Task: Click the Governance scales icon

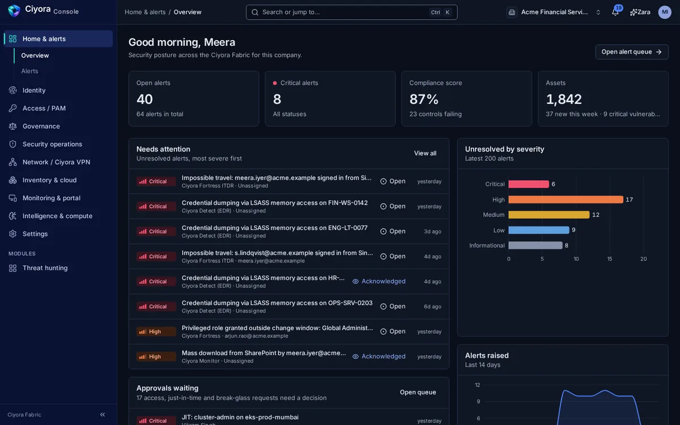Action: pyautogui.click(x=12, y=126)
